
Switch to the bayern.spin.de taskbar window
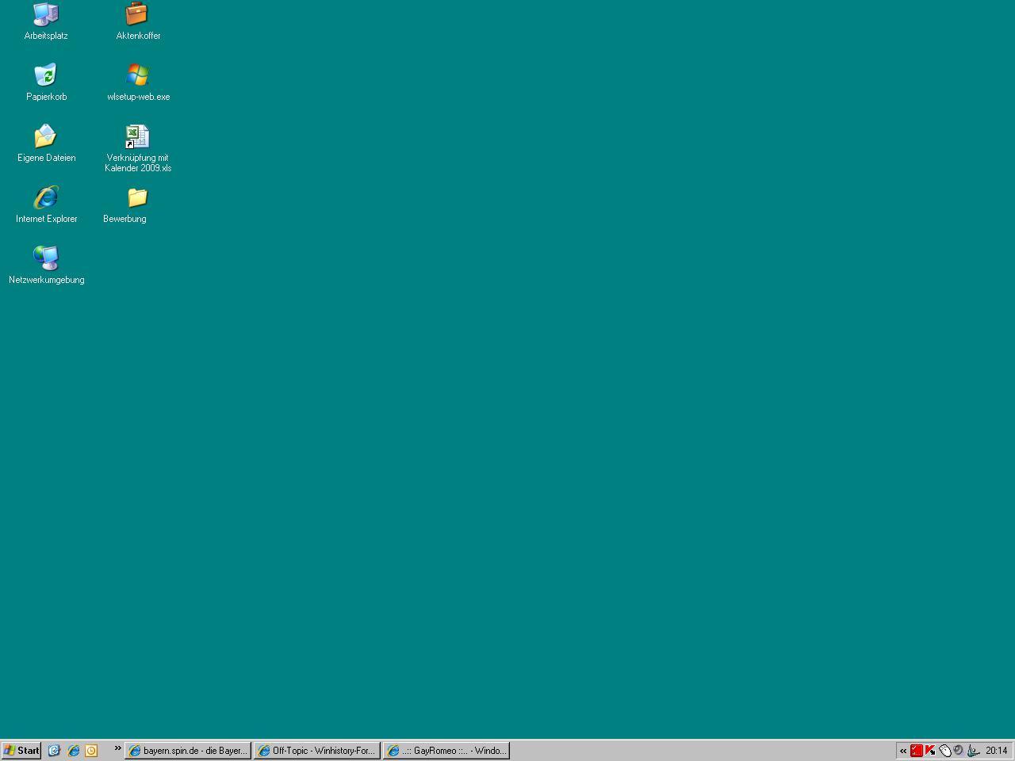coord(188,751)
